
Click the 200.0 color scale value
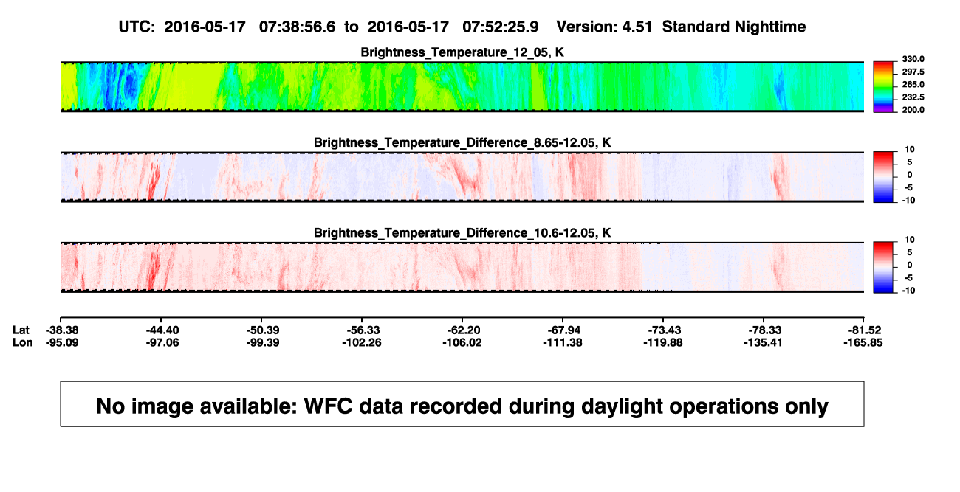point(912,110)
